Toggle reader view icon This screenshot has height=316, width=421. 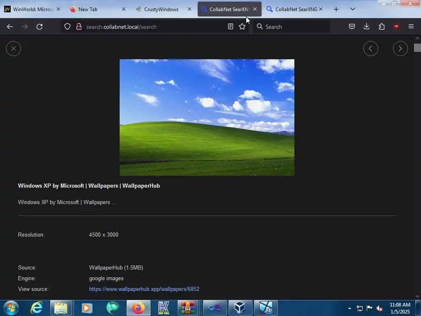230,27
